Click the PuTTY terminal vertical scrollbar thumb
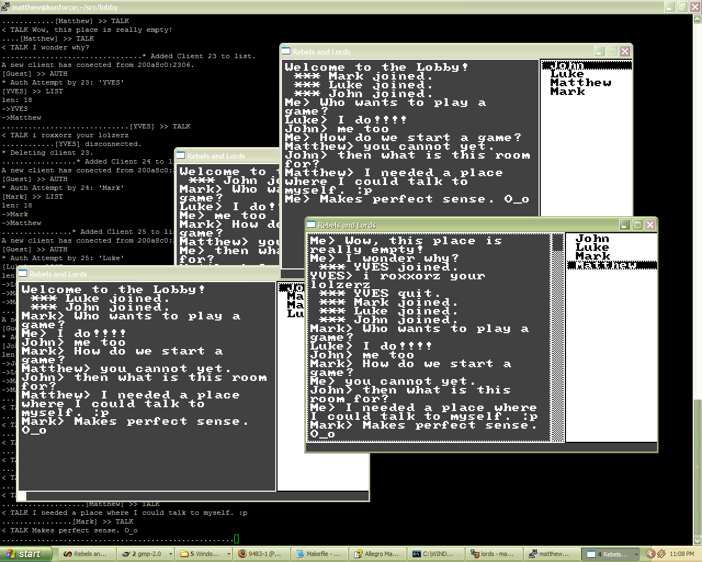 [698, 469]
